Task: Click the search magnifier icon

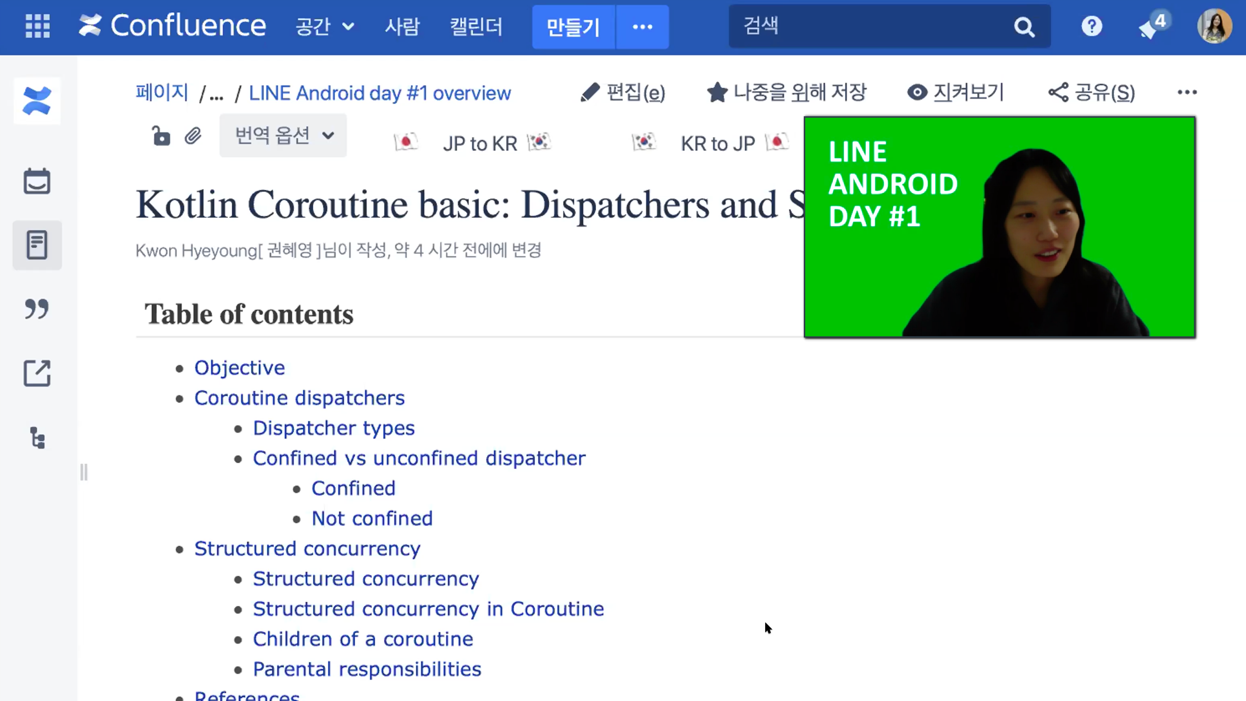Action: click(x=1024, y=27)
